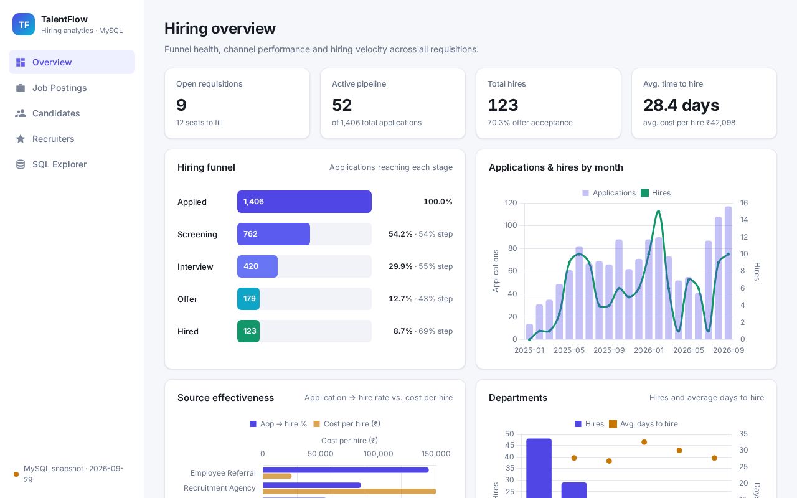Select the "70.3% offer acceptance" text

(x=530, y=123)
